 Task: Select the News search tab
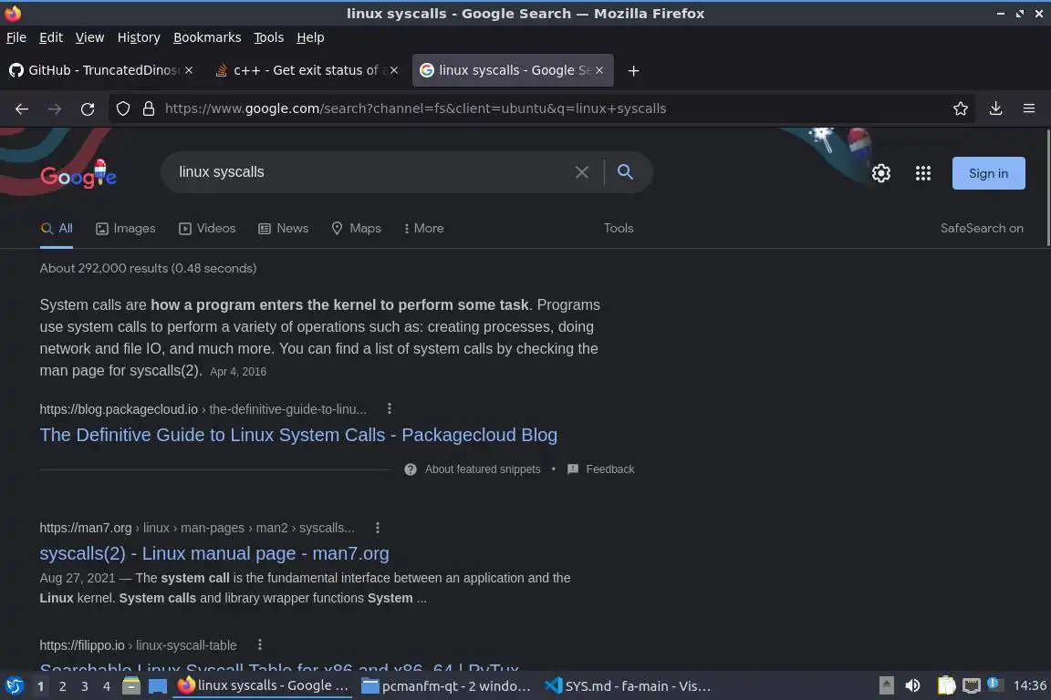click(284, 229)
